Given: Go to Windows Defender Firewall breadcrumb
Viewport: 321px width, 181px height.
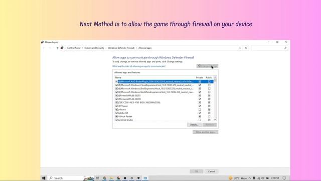Looking at the screenshot, I should tap(121, 48).
